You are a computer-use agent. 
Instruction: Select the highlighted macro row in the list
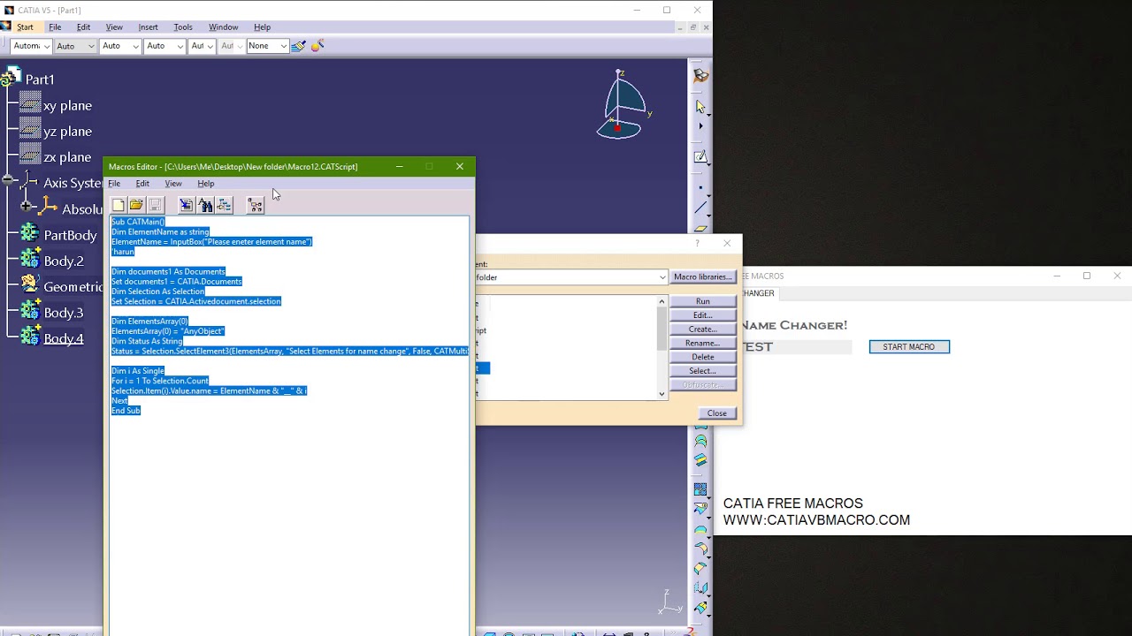click(483, 367)
